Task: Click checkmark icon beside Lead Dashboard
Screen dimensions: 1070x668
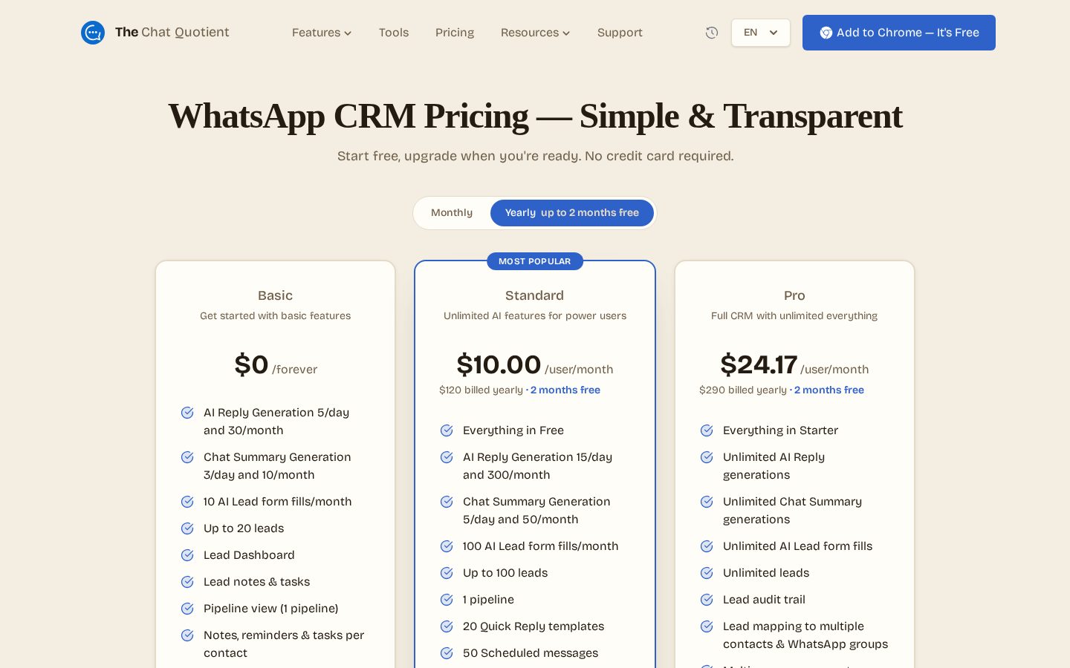Action: [187, 555]
